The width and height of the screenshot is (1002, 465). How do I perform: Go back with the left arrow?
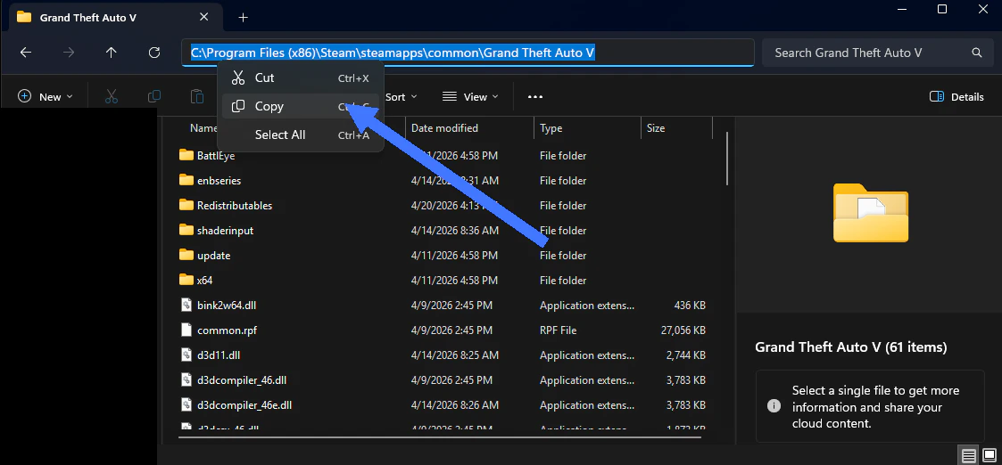[x=26, y=53]
